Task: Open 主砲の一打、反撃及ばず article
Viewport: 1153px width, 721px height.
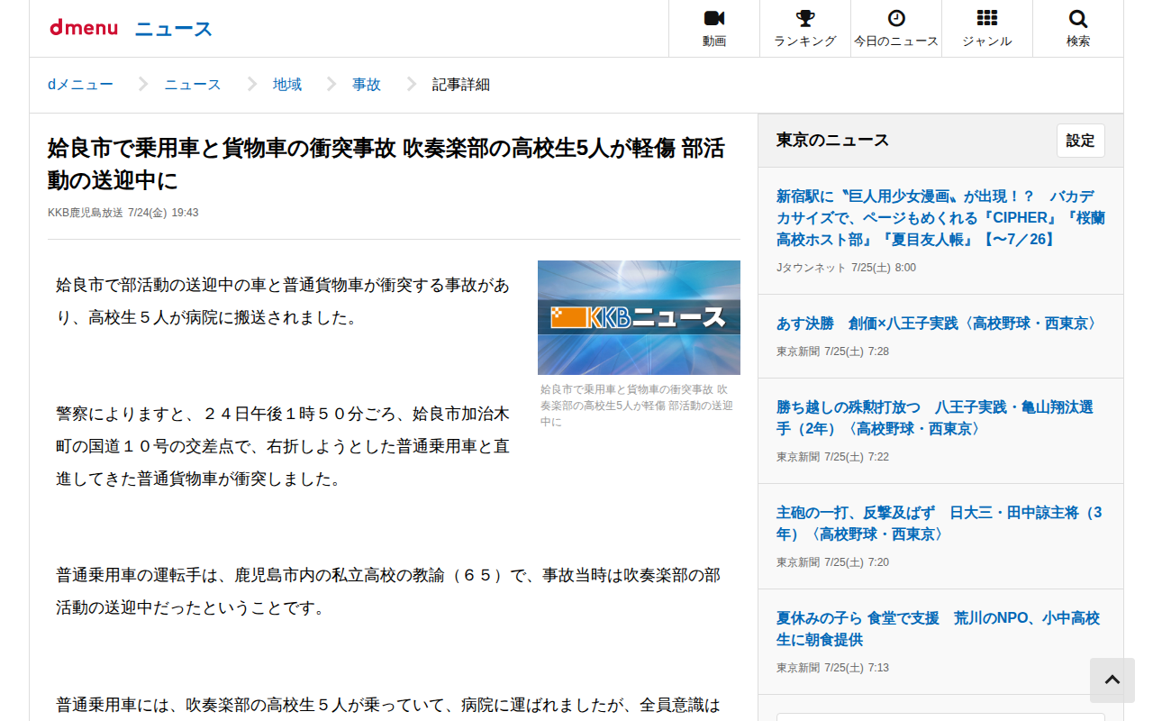Action: pyautogui.click(x=940, y=524)
